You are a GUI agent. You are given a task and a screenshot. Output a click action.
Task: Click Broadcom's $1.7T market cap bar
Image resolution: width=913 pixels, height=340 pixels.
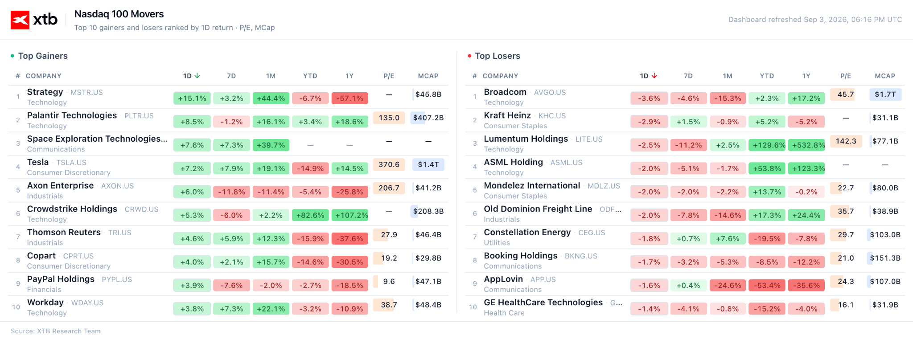pos(885,94)
